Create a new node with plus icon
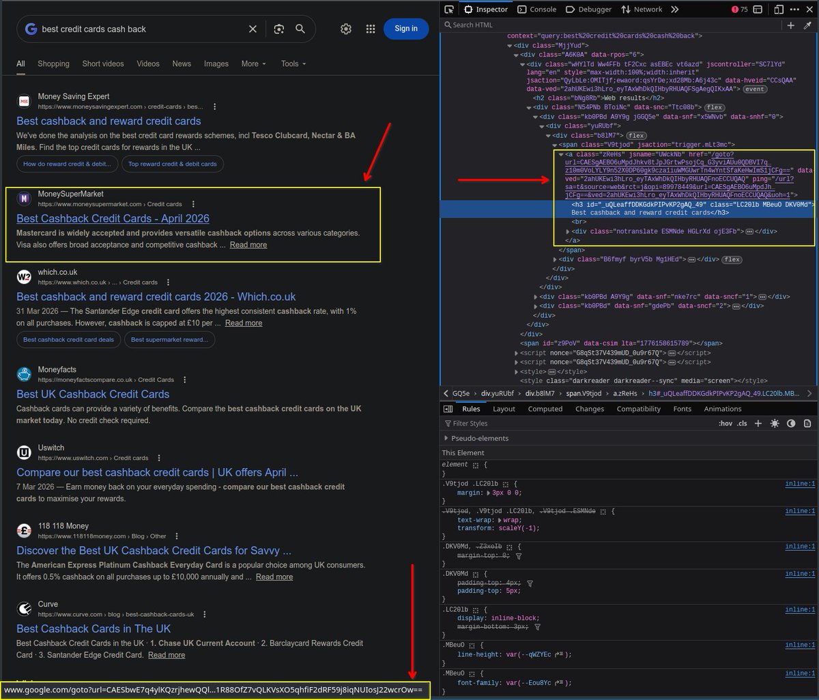 (791, 25)
